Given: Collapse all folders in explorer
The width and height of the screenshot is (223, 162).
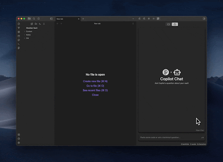Looking at the screenshot, I should 44,24.
